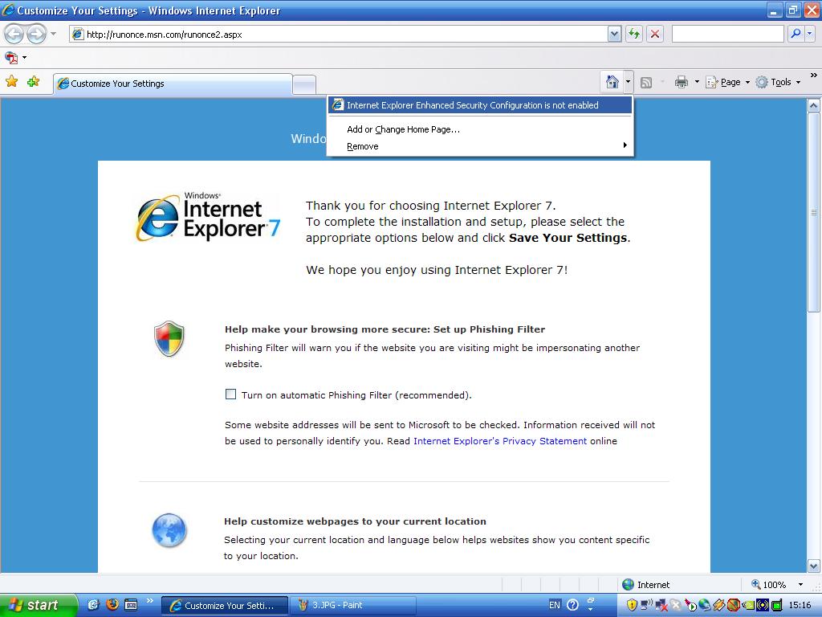Image resolution: width=822 pixels, height=617 pixels.
Task: Open the Remove submenu
Action: coord(480,146)
